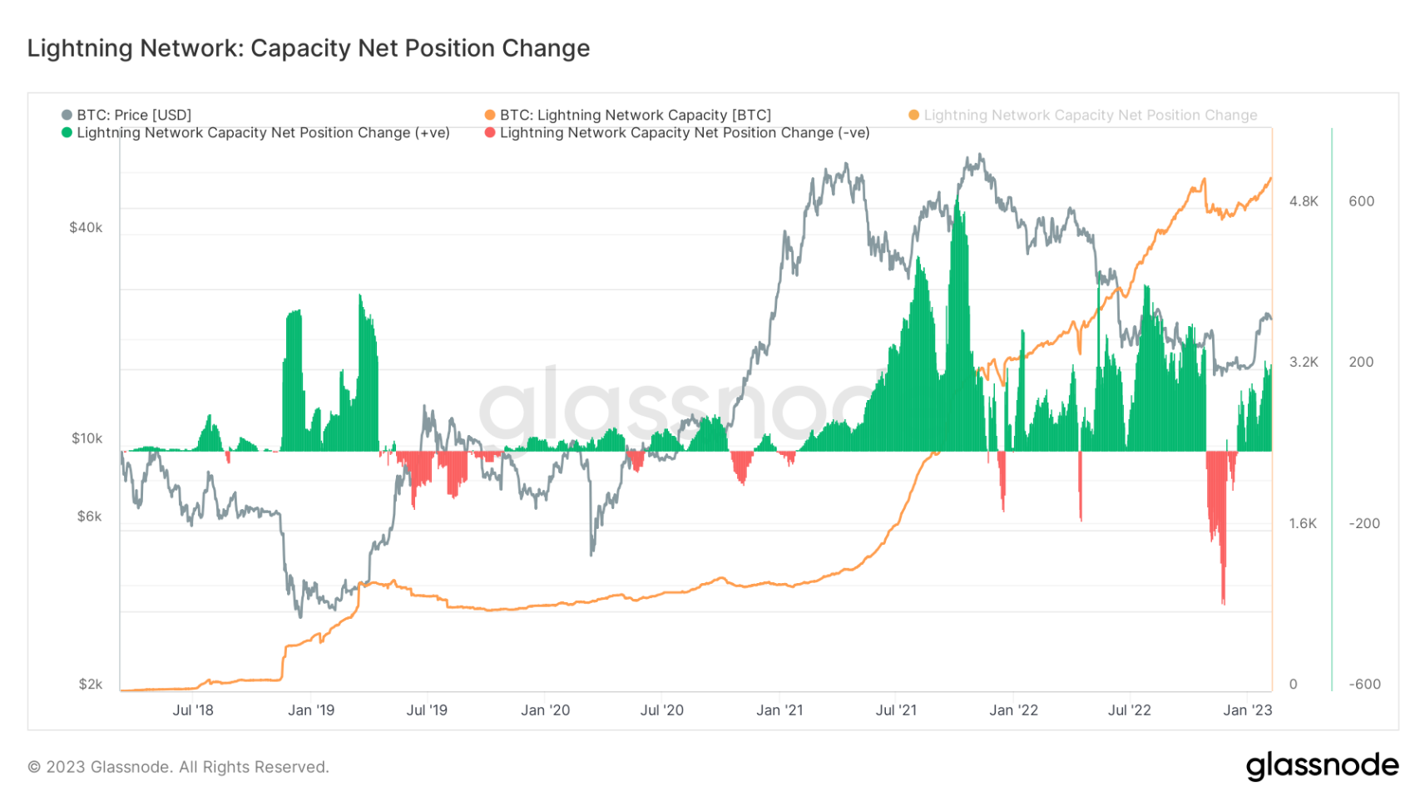
Task: Select the Jan '19 label on the time axis
Action: click(311, 709)
